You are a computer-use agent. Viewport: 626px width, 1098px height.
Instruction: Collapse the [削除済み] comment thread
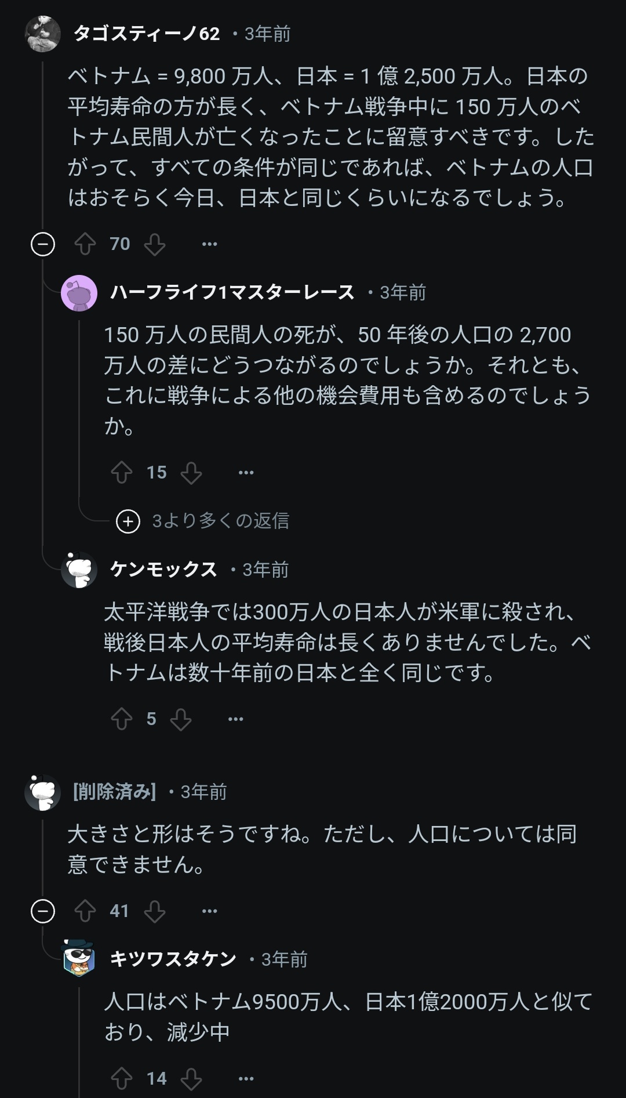43,911
